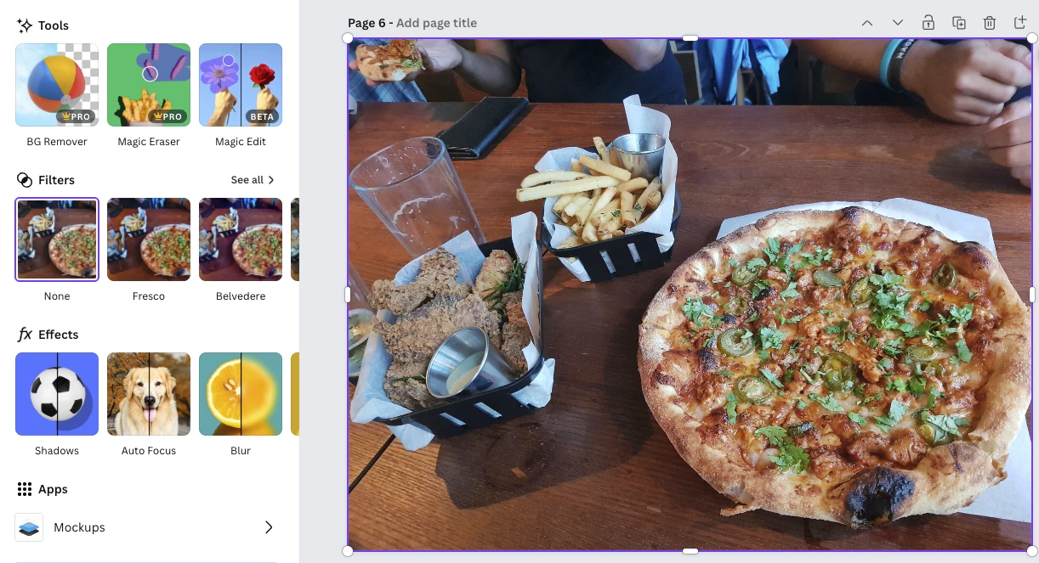
Task: Open the Mockups app entry
Action: pyautogui.click(x=145, y=527)
